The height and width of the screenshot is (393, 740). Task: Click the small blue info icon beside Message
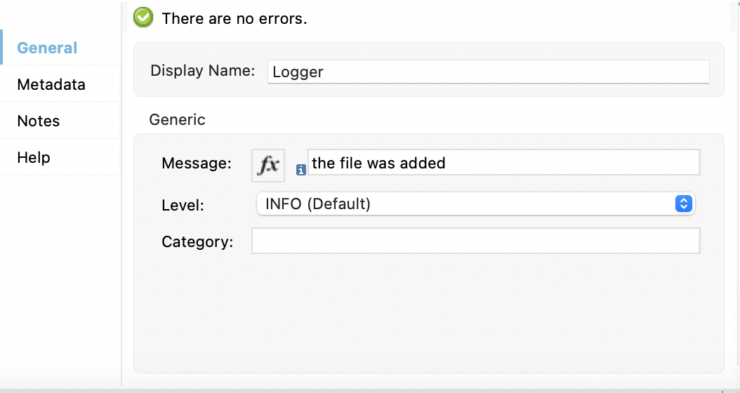(301, 169)
